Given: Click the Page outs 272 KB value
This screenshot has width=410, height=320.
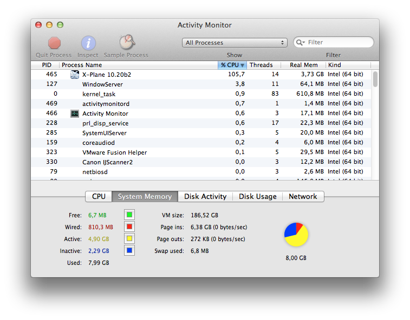Looking at the screenshot, I should click(x=218, y=239).
